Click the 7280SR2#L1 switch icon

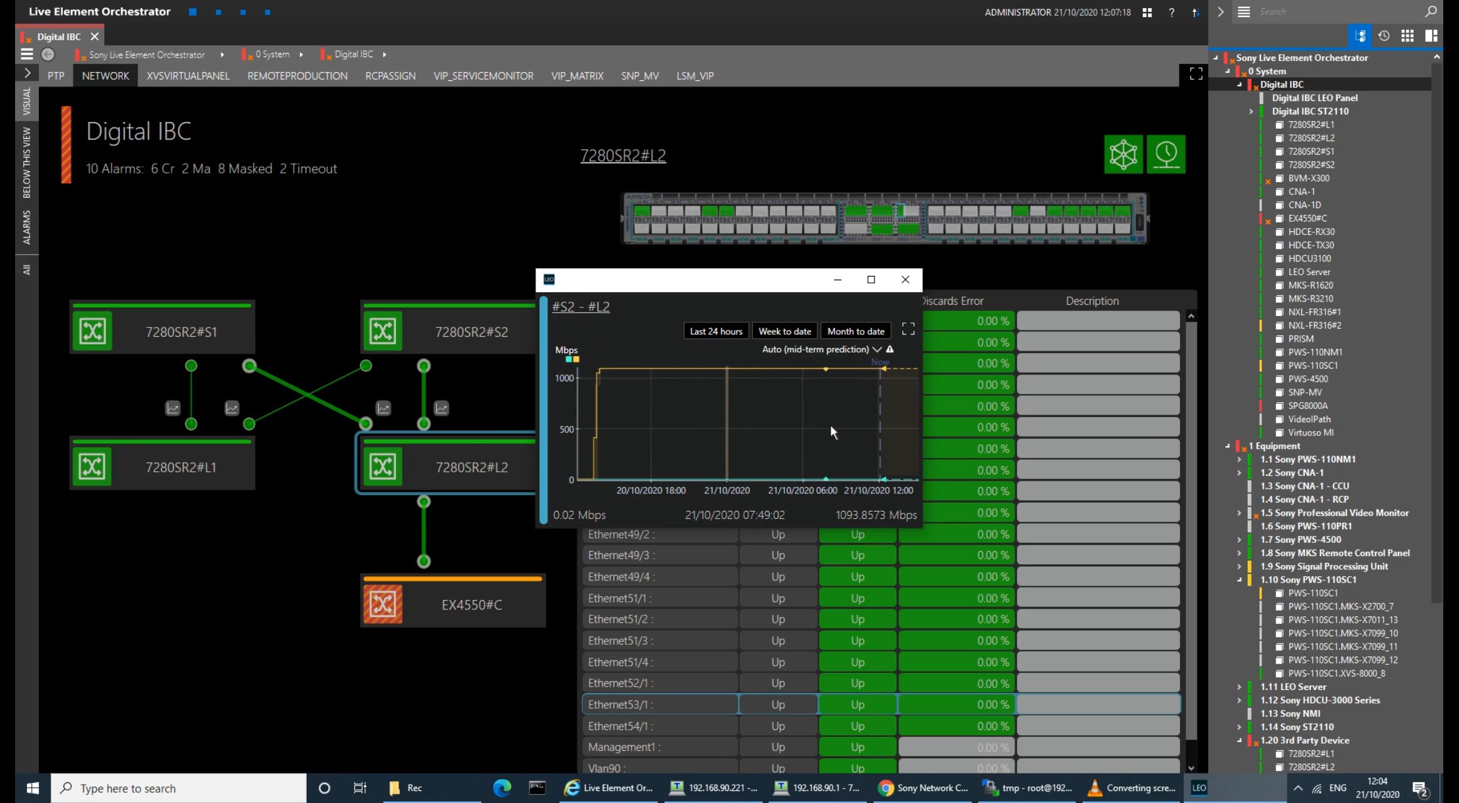(x=92, y=467)
